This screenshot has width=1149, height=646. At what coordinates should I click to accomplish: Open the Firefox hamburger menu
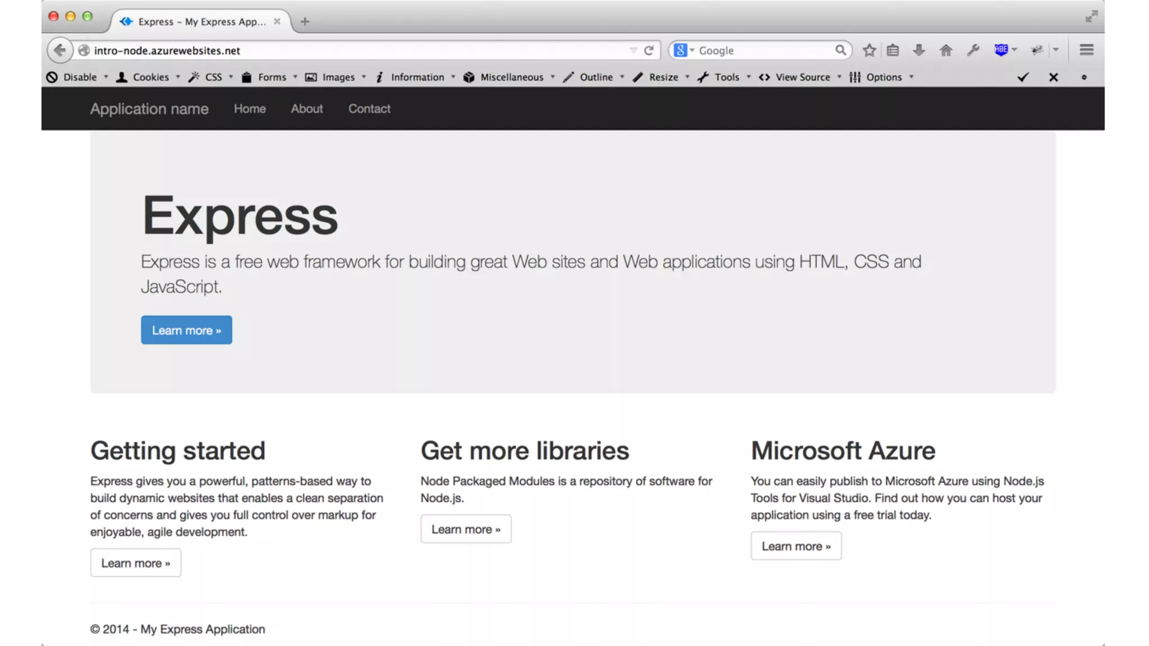[1087, 50]
